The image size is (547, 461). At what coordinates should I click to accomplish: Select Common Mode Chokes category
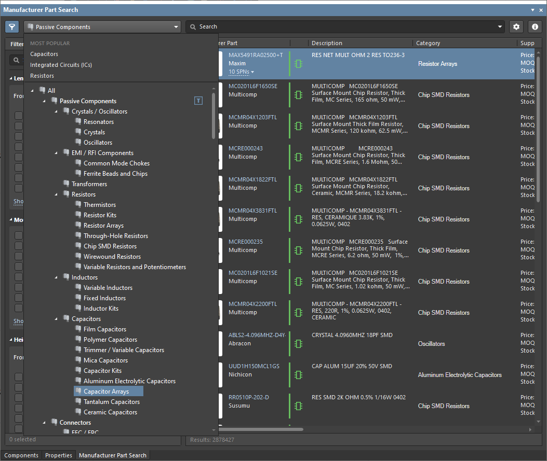[116, 163]
